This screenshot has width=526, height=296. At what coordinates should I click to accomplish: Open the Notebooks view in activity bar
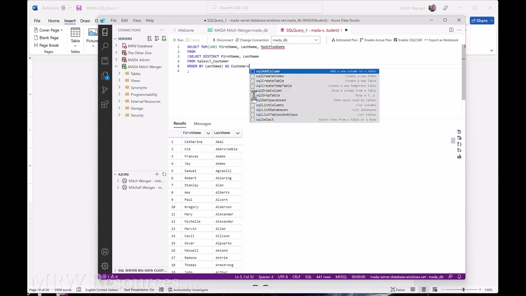tap(105, 60)
